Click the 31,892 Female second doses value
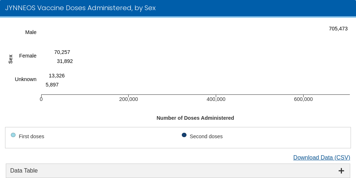Screen dimensions: 356x178 click(x=65, y=61)
